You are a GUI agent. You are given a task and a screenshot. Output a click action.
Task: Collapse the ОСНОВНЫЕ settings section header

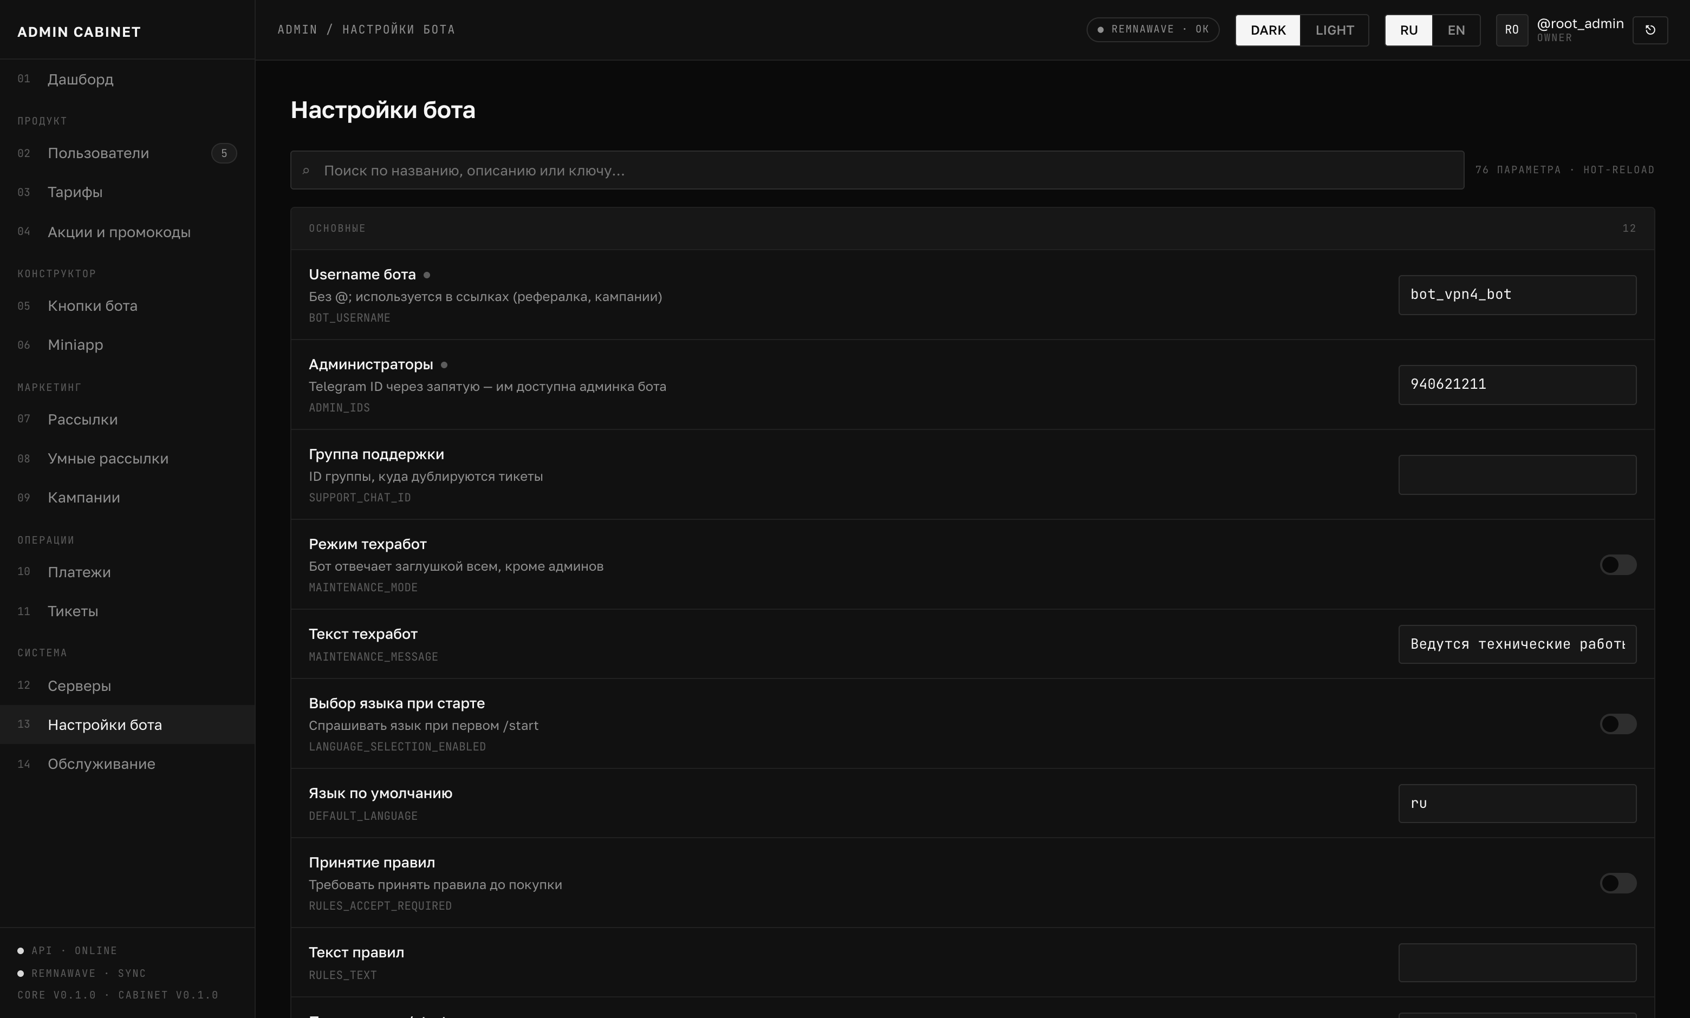click(x=972, y=229)
